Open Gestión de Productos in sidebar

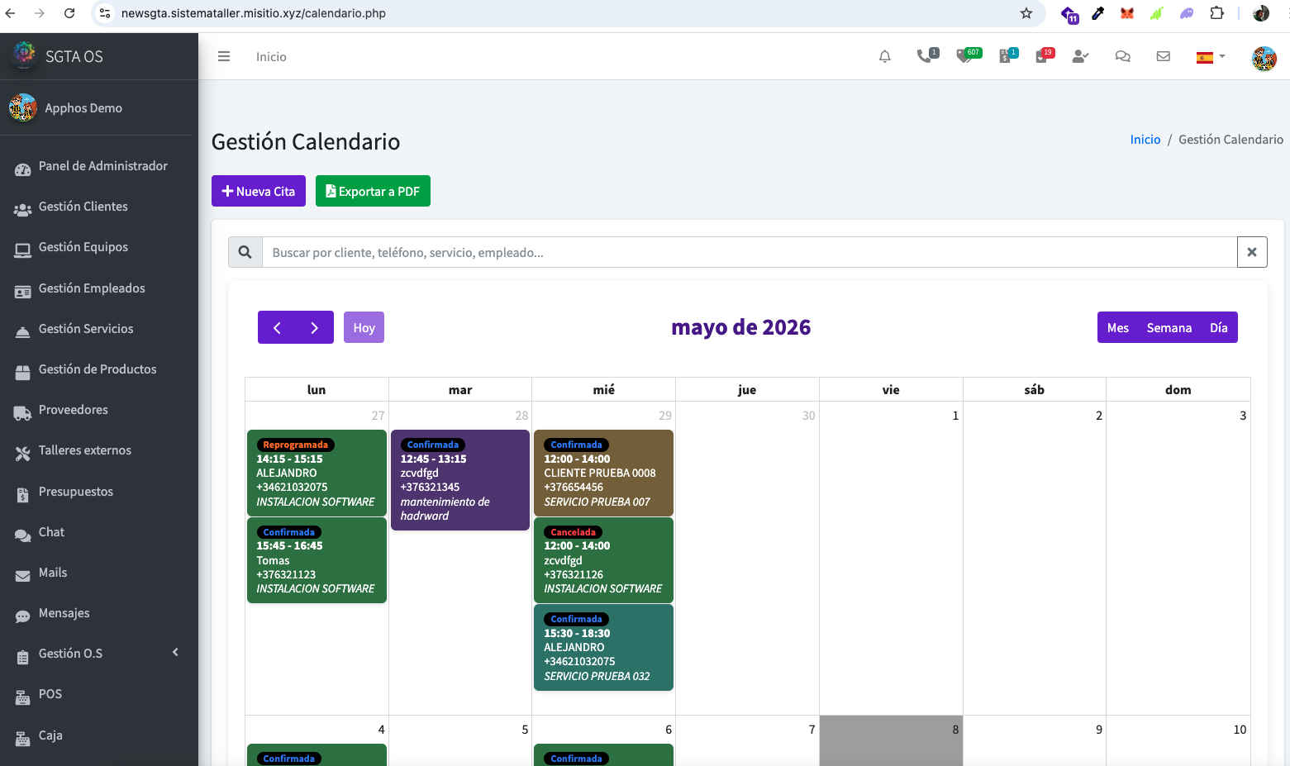pos(99,369)
